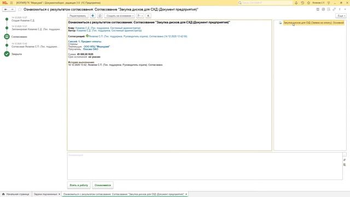Click the document icon next to the blue diamond
Image resolution: width=350 pixels, height=197 pixels.
click(x=100, y=16)
